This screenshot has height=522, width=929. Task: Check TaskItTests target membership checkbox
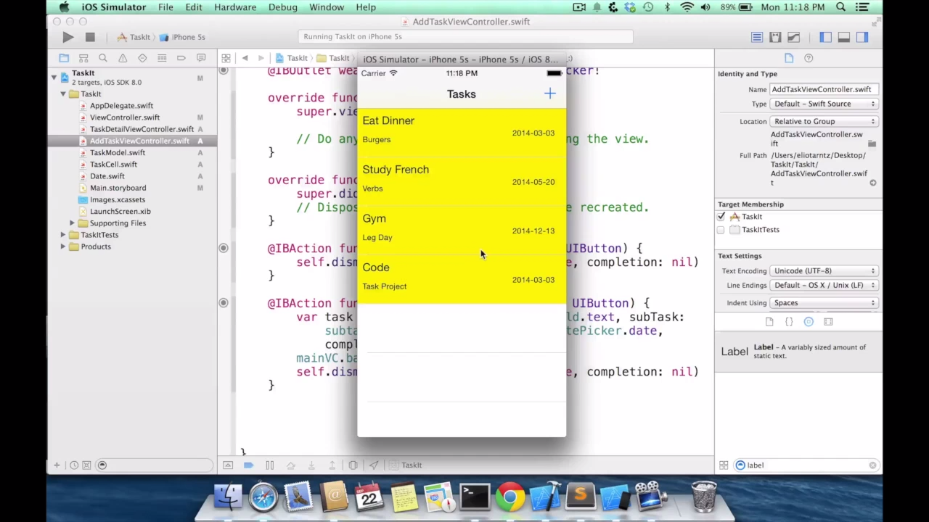pyautogui.click(x=721, y=230)
